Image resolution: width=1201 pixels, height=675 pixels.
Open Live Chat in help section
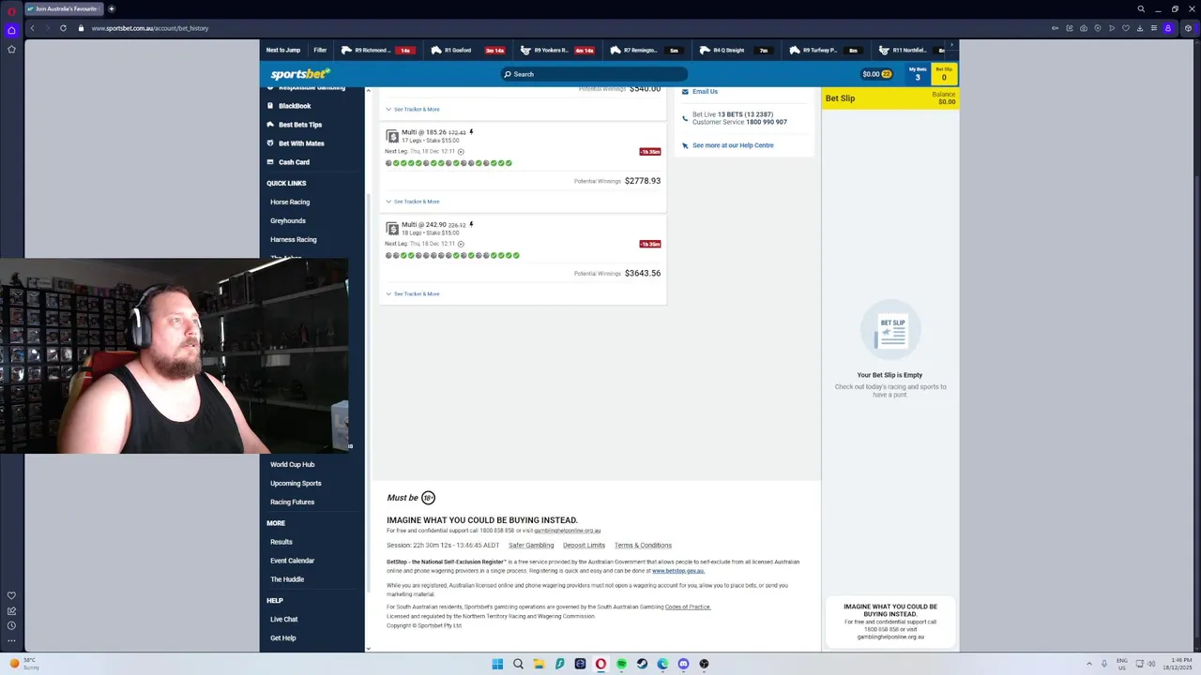[x=284, y=619]
